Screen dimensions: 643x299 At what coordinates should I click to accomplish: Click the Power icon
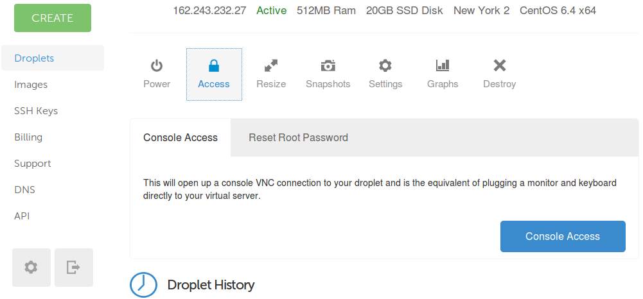tap(157, 65)
